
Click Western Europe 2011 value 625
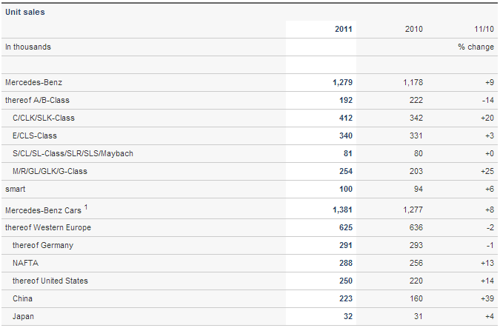pyautogui.click(x=346, y=227)
